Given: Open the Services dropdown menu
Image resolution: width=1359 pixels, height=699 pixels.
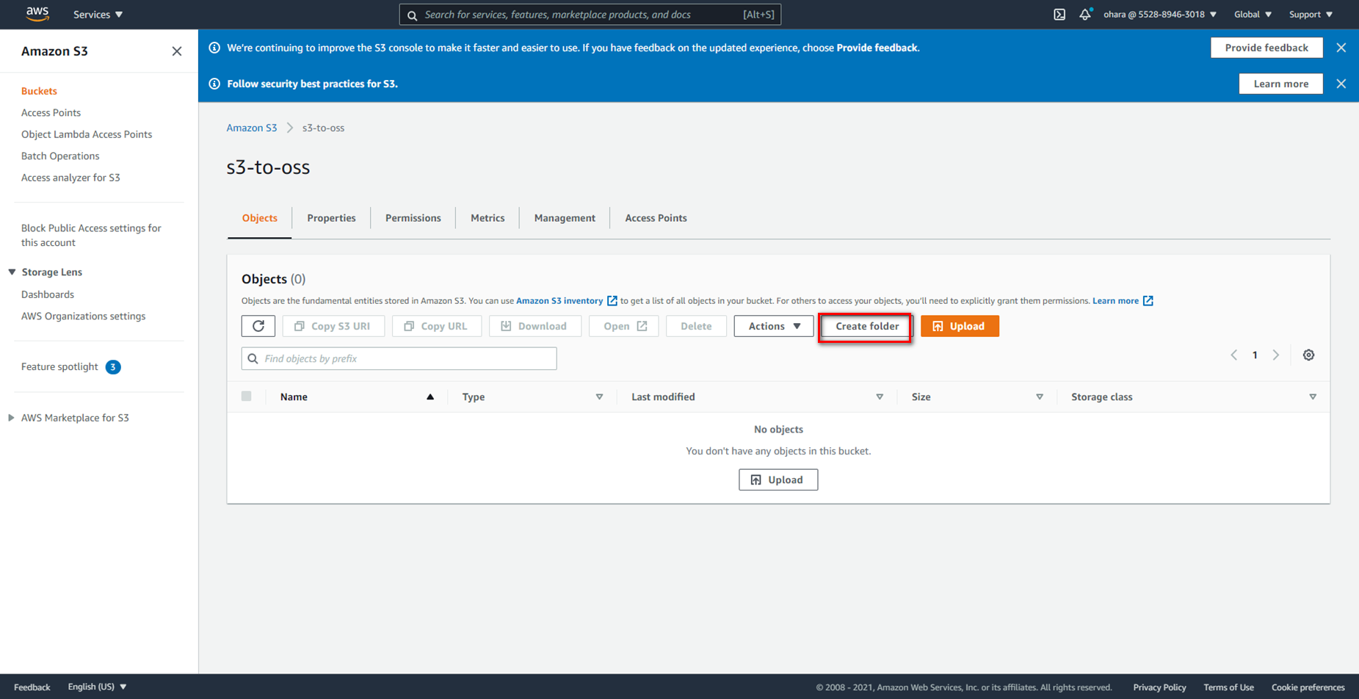Looking at the screenshot, I should (x=98, y=15).
